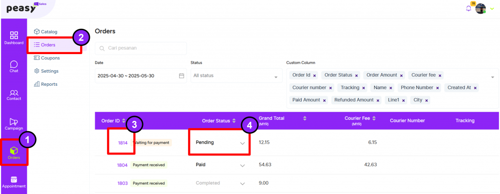
Task: Remove the Order Id column tag
Action: [314, 76]
